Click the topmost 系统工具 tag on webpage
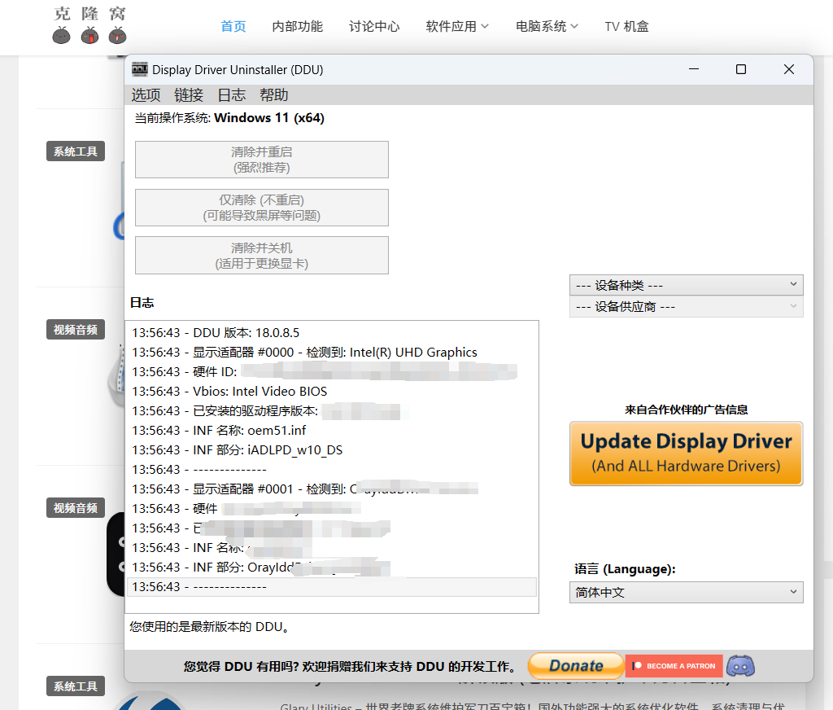 [x=76, y=151]
